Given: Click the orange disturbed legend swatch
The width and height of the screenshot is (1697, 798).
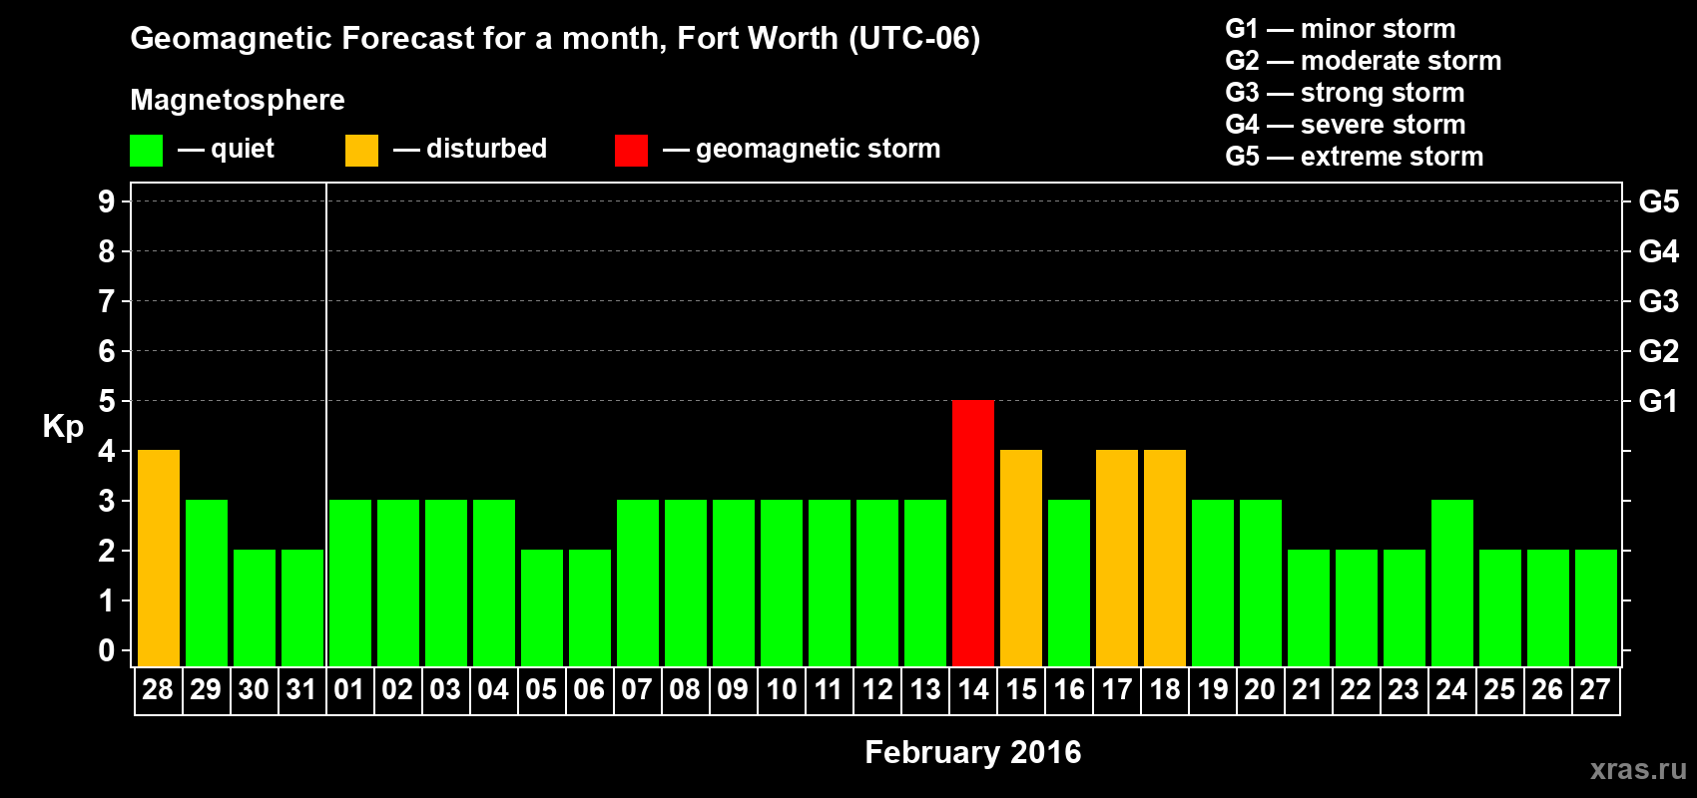Looking at the screenshot, I should click(x=361, y=151).
